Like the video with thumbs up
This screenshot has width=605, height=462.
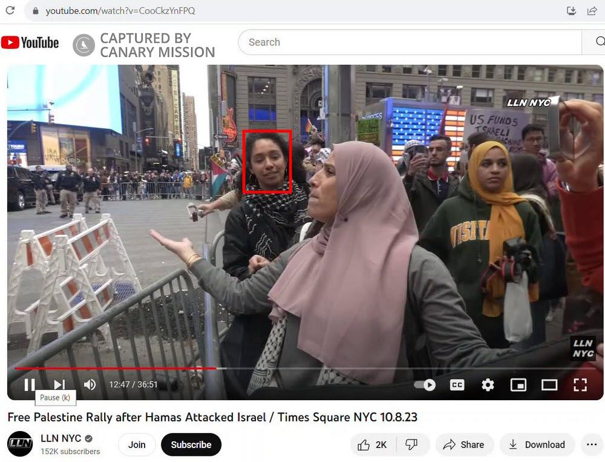(x=371, y=444)
